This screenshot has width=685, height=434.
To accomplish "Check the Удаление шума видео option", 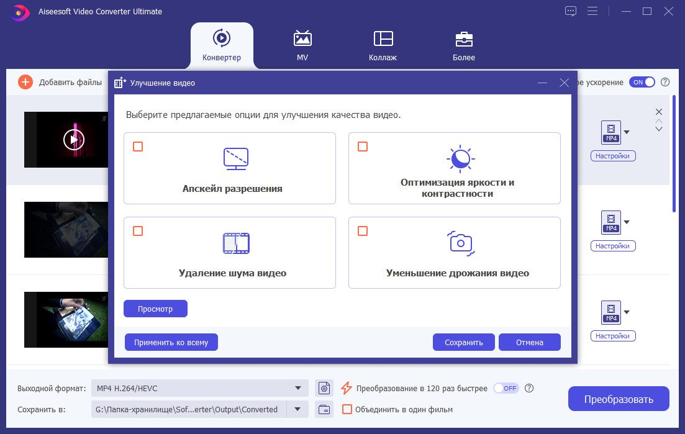I will [138, 231].
